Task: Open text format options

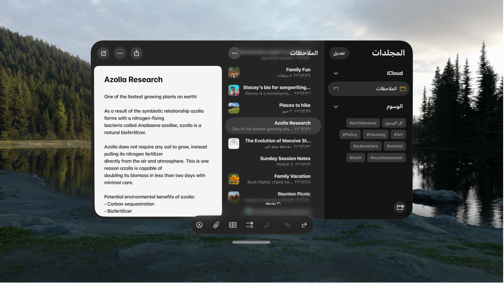Action: pyautogui.click(x=266, y=225)
